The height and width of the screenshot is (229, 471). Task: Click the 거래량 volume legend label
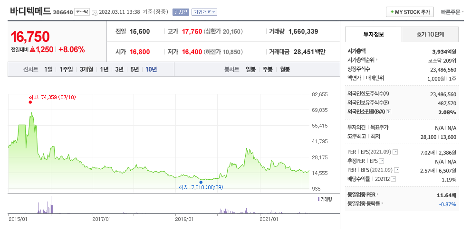click(325, 199)
